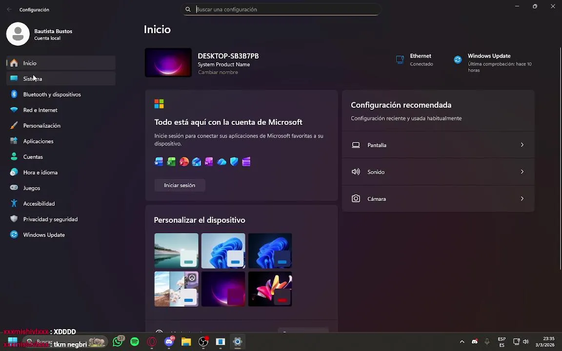The image size is (562, 351).
Task: Click the PowerPoint icon in apps row
Action: tap(184, 162)
